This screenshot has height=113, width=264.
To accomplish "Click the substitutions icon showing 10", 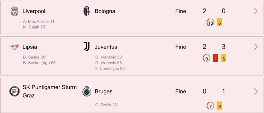I will 210,23.
